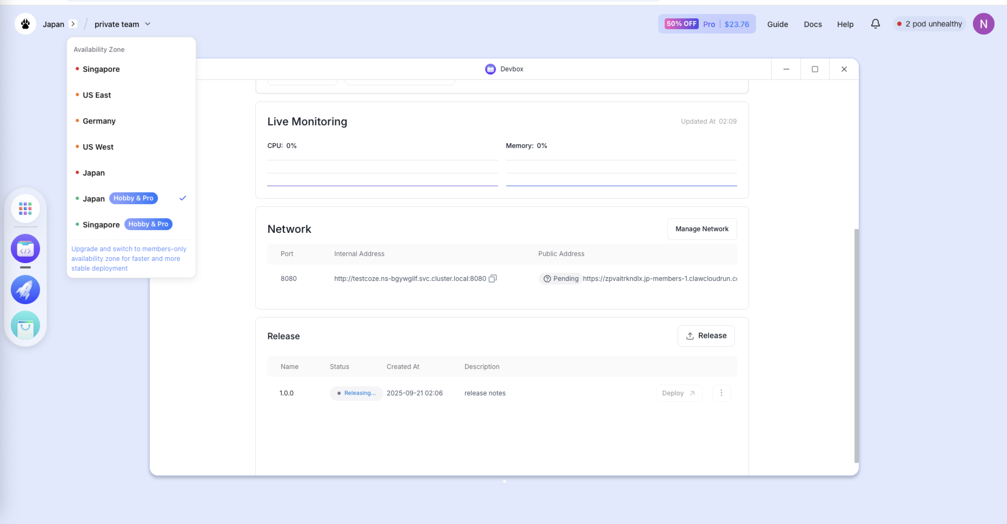Viewport: 1007px width, 524px height.
Task: Open the notifications bell
Action: [x=875, y=24]
